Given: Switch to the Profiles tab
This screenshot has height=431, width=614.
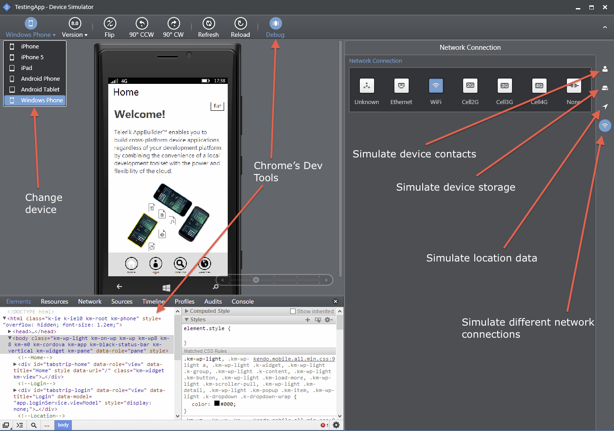Looking at the screenshot, I should pos(185,301).
